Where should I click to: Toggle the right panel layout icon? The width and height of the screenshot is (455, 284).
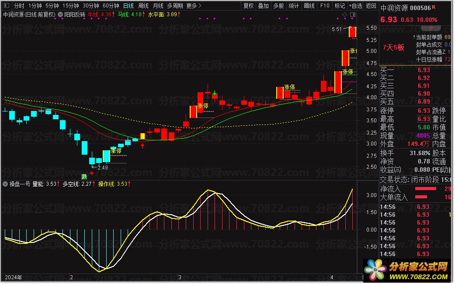pyautogui.click(x=353, y=14)
